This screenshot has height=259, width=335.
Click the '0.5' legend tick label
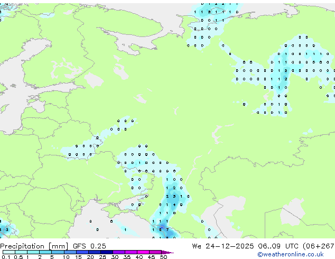click(18, 257)
